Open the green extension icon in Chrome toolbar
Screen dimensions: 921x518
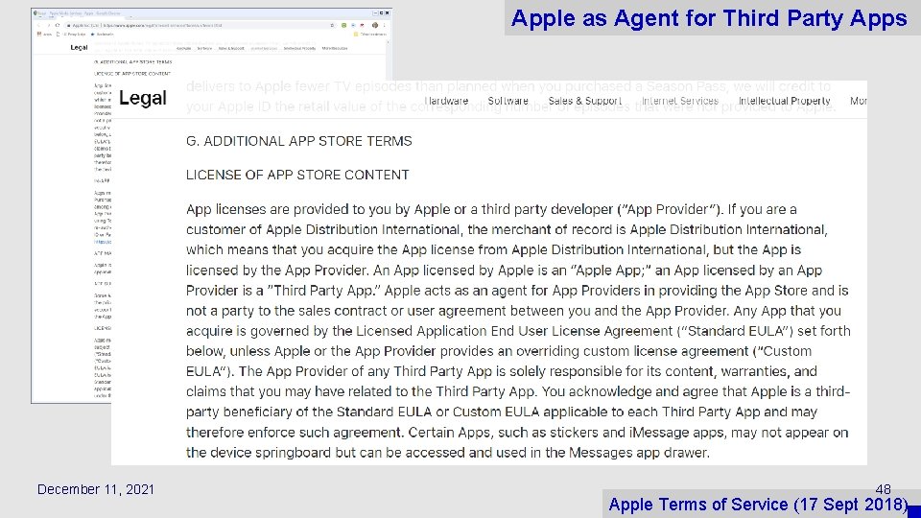(x=343, y=25)
